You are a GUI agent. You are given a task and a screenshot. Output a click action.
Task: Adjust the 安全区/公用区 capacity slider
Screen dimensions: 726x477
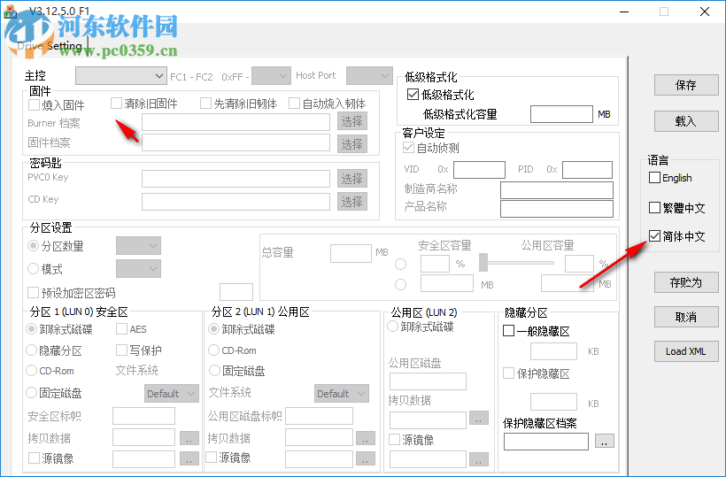483,262
